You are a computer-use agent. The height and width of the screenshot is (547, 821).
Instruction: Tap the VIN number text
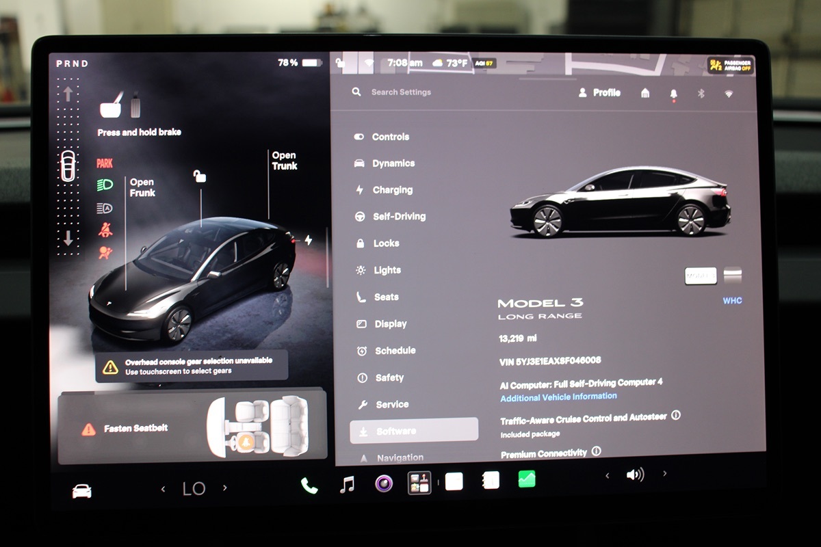551,360
